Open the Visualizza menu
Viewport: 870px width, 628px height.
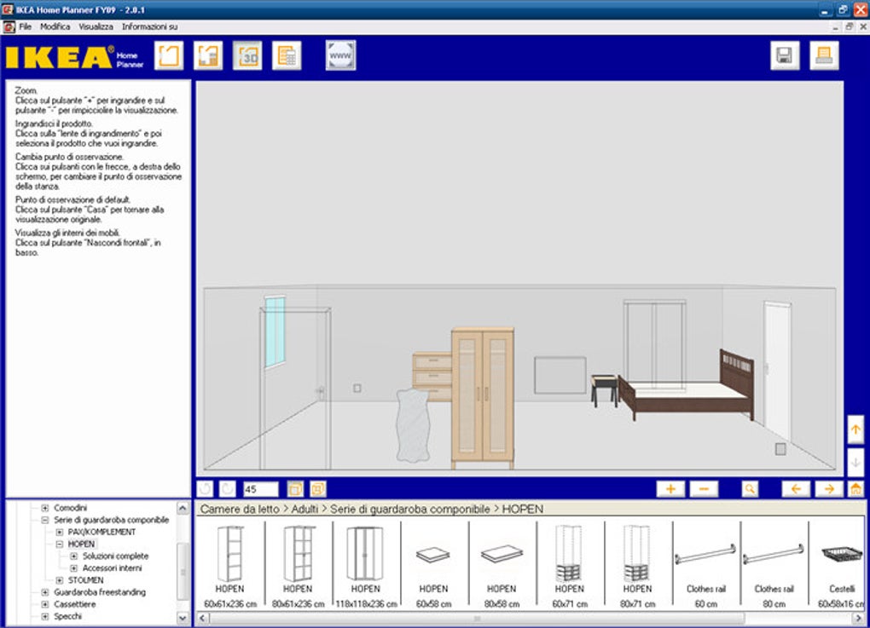tap(96, 26)
